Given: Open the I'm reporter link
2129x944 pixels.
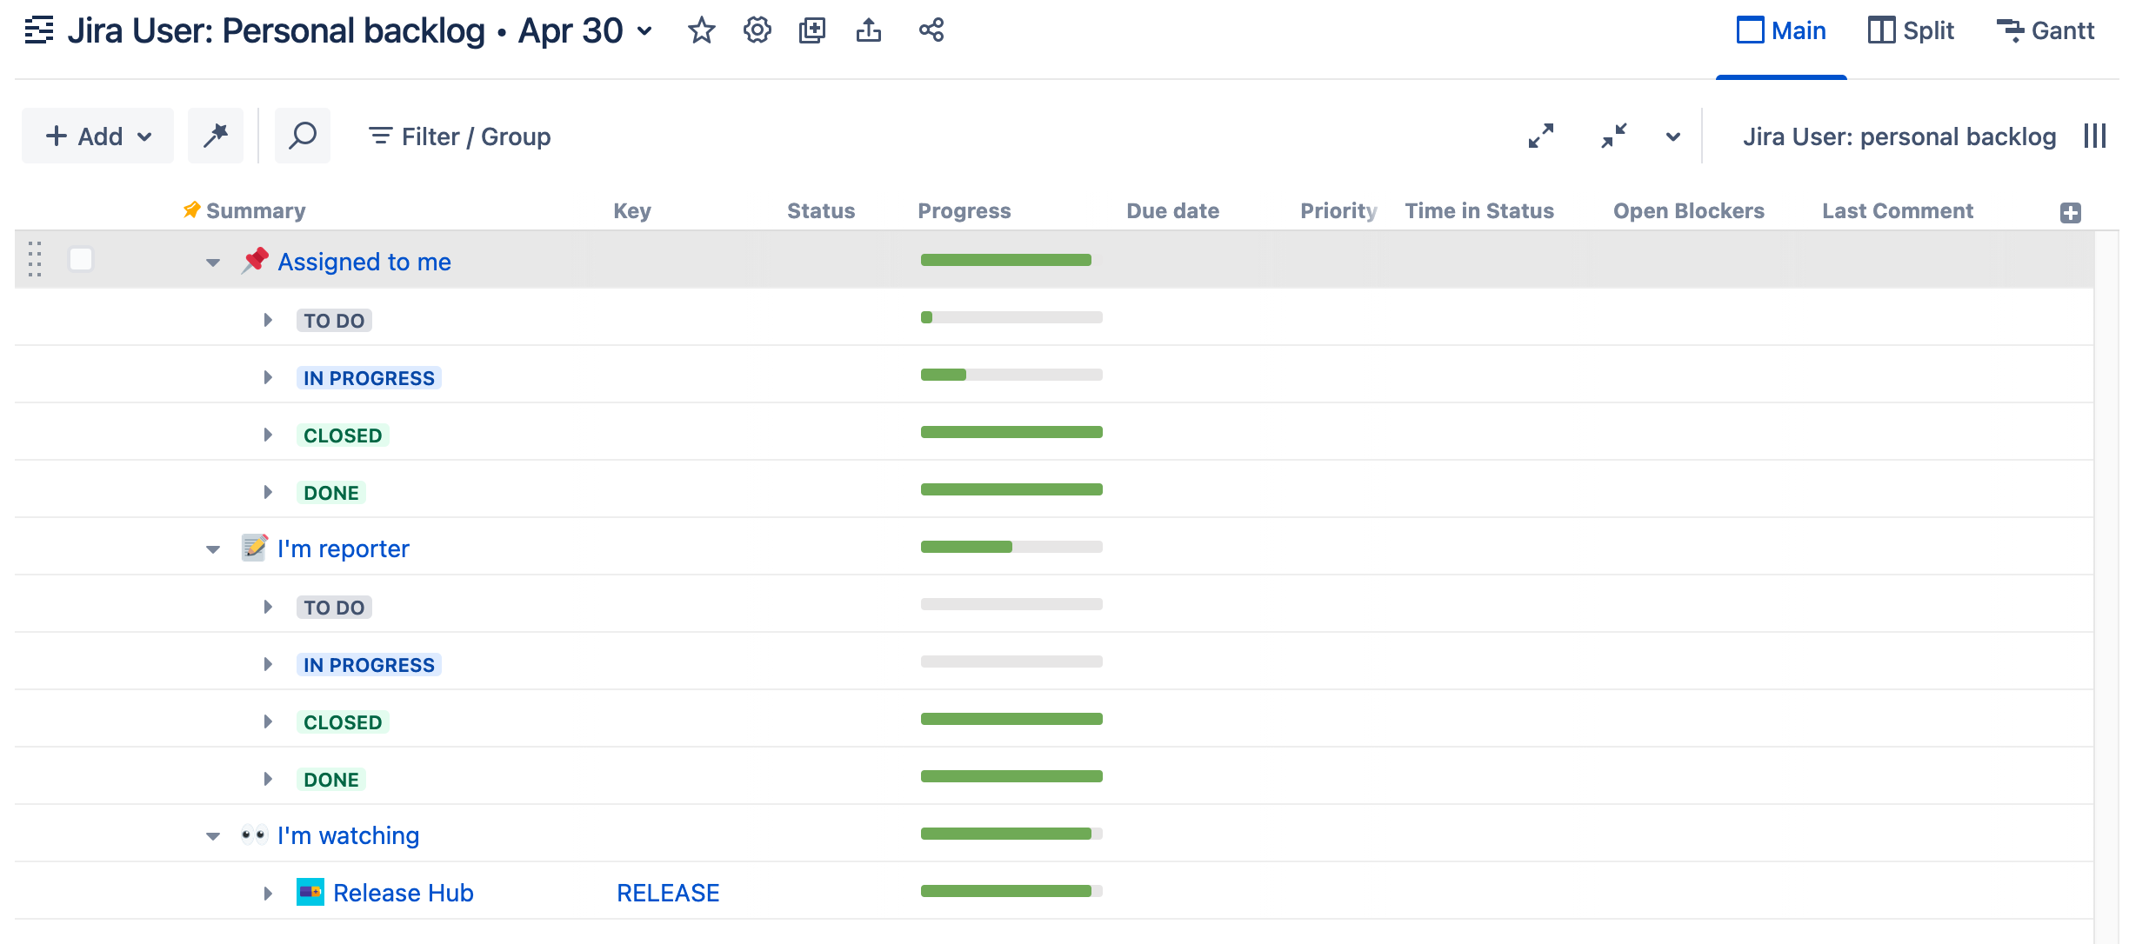Looking at the screenshot, I should point(344,548).
